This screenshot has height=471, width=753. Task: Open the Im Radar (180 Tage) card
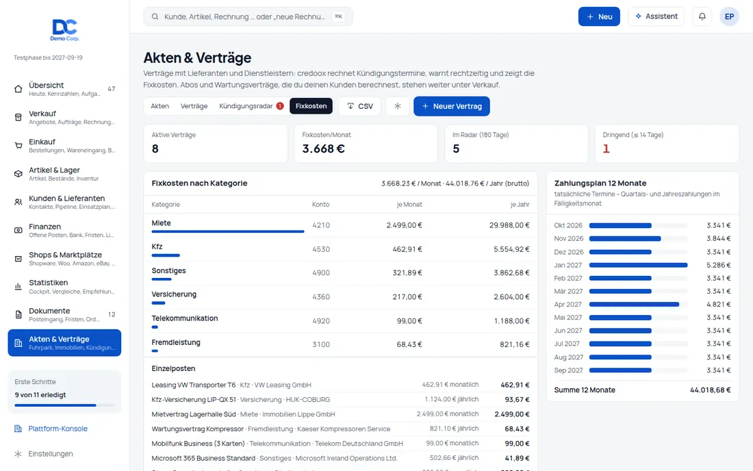click(516, 144)
